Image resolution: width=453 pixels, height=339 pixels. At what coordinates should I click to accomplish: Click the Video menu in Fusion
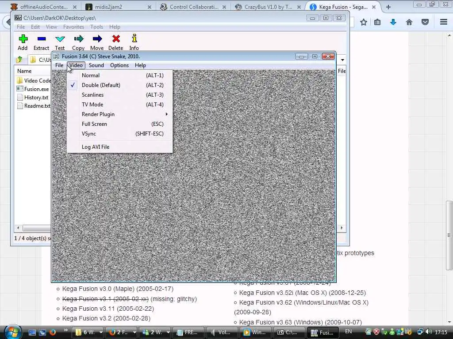pyautogui.click(x=76, y=65)
